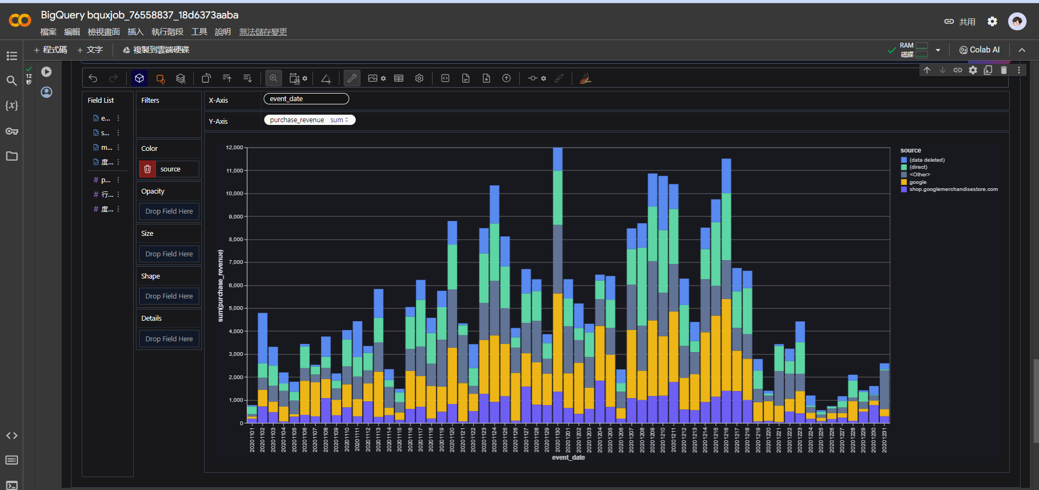Open the table data view icon
Viewport: 1039px width, 490px height.
click(x=399, y=78)
